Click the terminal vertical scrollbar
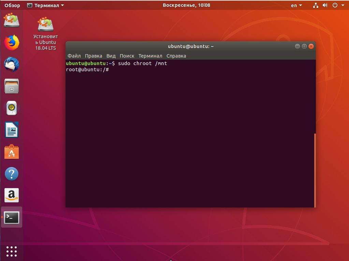Viewport: 349px width, 261px height. point(315,170)
